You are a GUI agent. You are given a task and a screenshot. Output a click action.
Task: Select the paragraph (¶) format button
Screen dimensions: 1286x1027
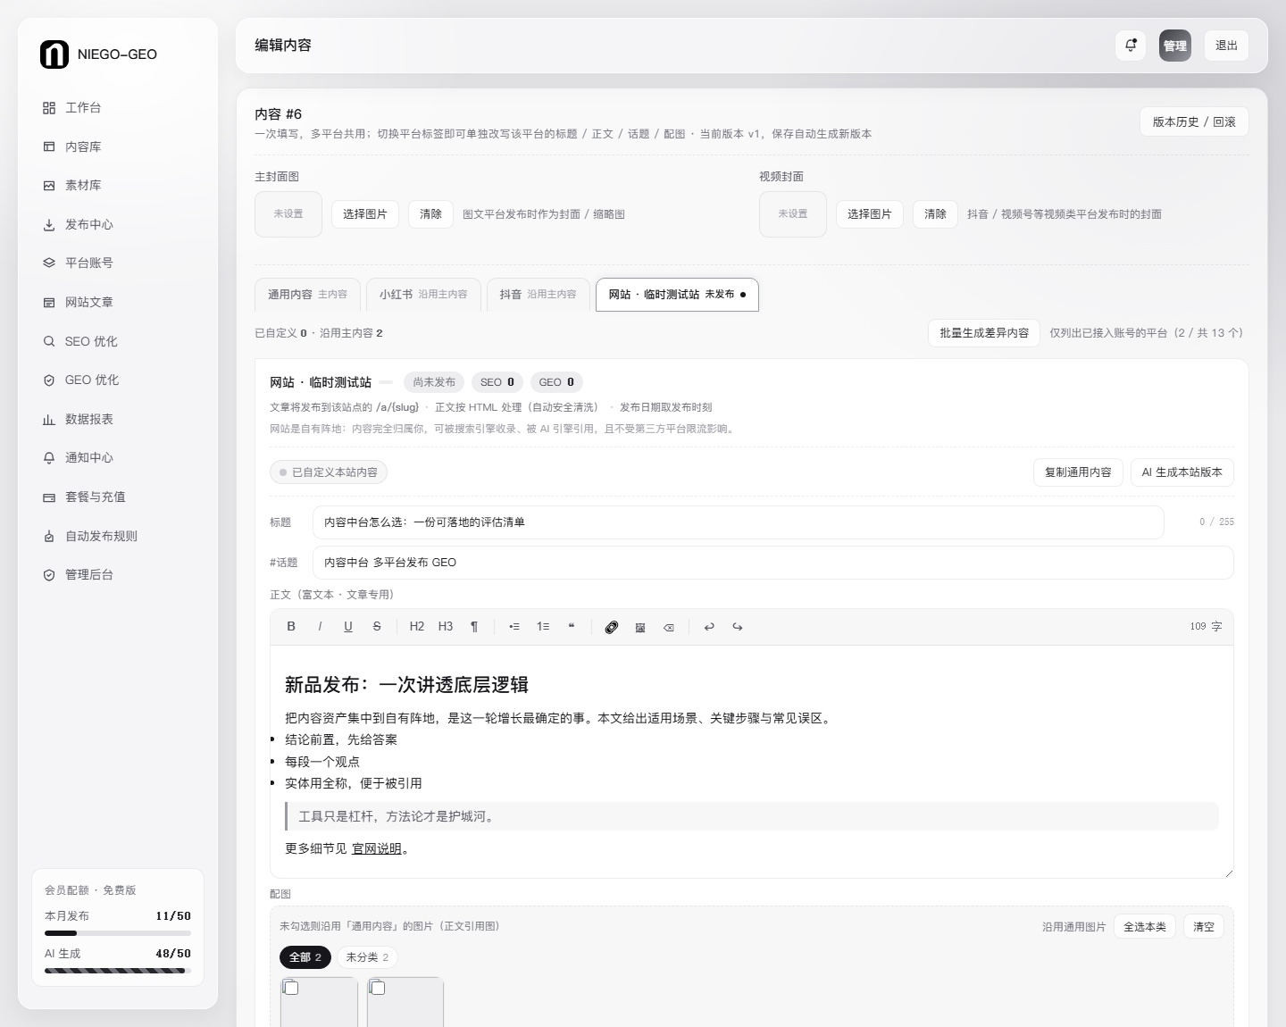[x=474, y=627]
